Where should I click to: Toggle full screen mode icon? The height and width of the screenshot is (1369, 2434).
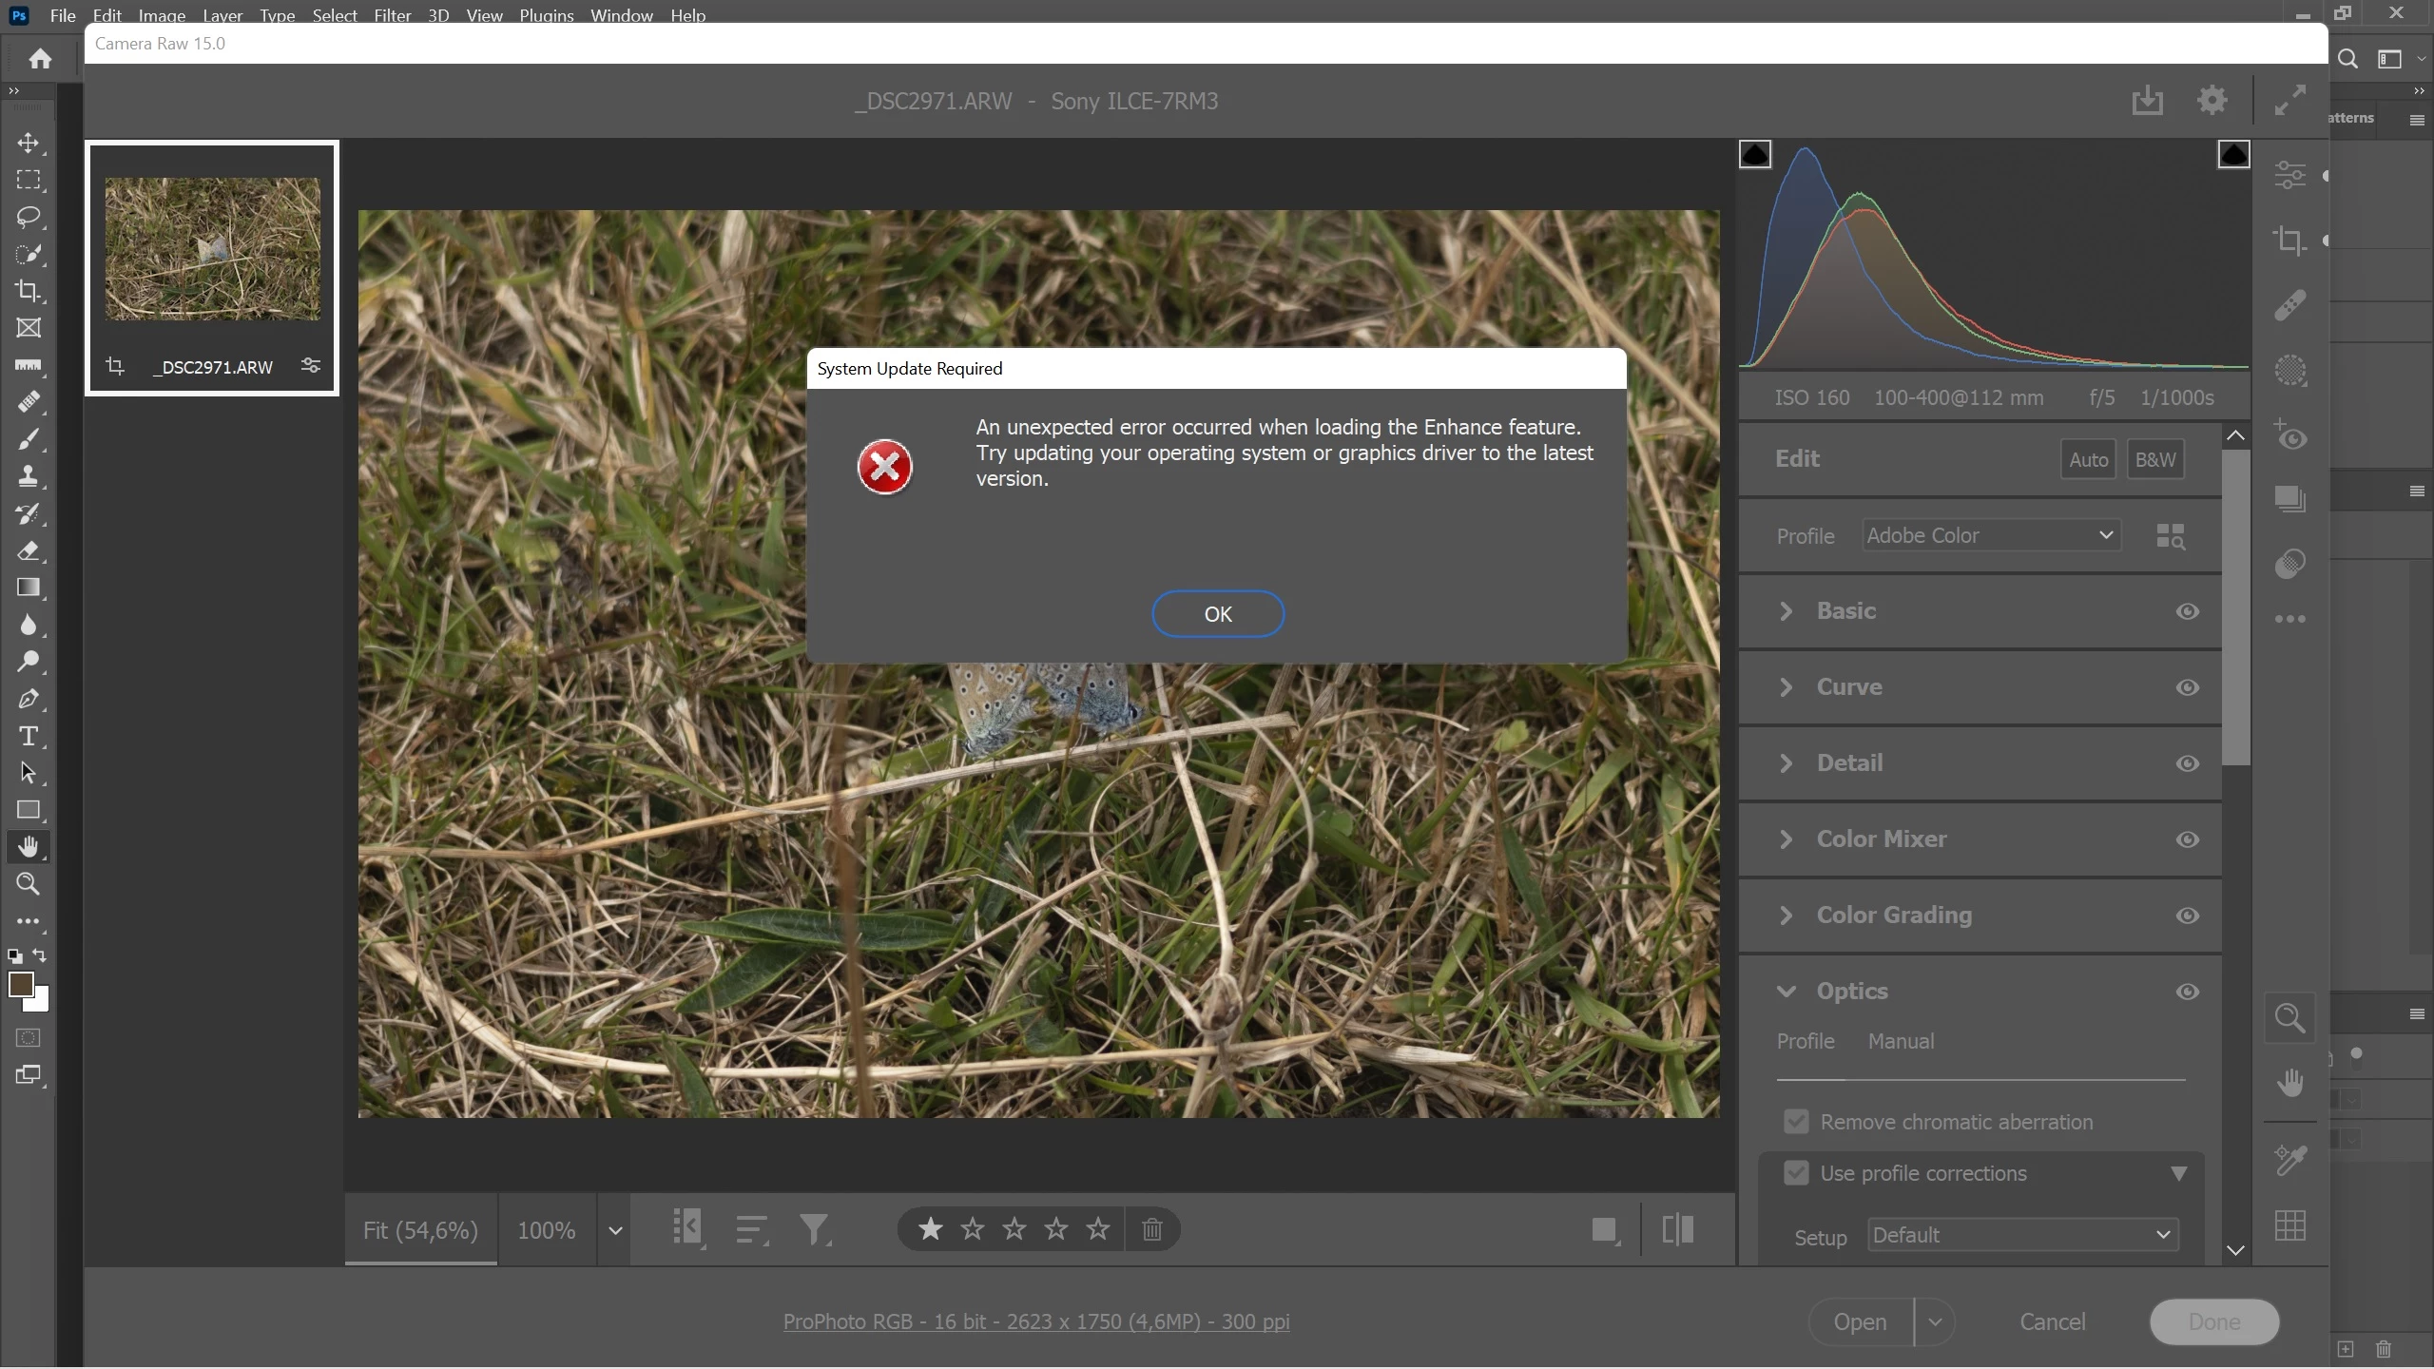(2289, 100)
